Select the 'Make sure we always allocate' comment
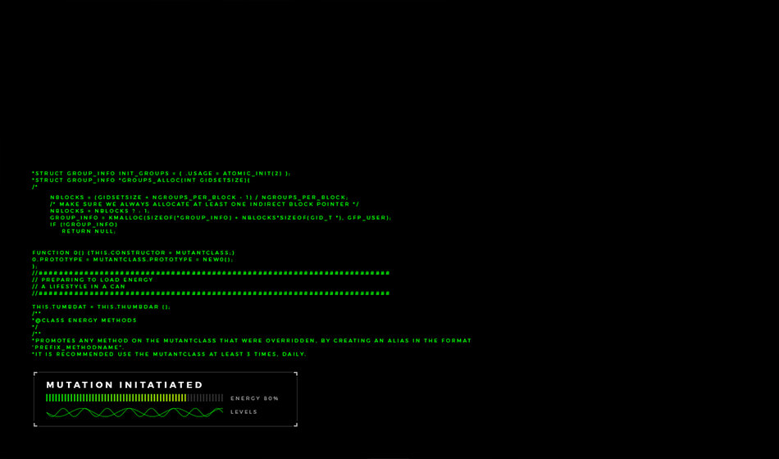 pos(204,204)
